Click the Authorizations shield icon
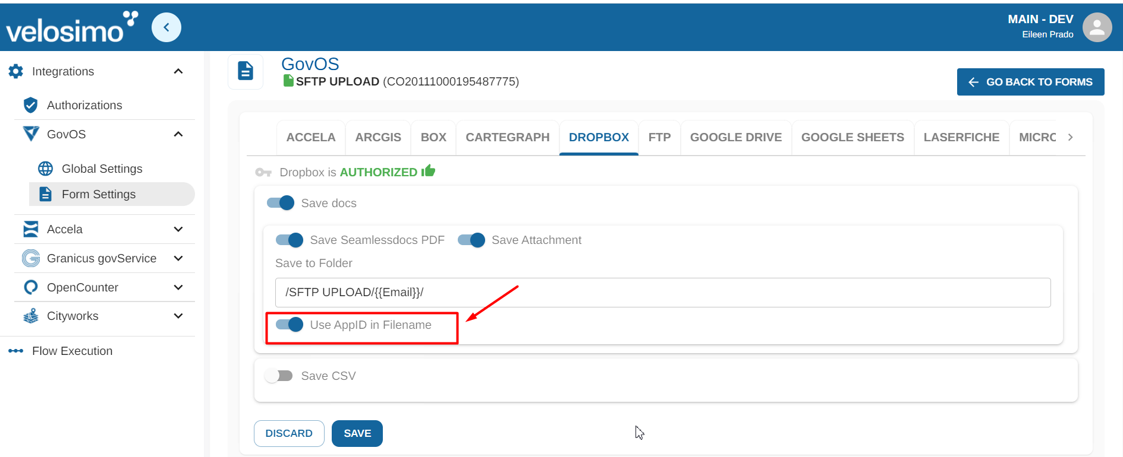 31,105
